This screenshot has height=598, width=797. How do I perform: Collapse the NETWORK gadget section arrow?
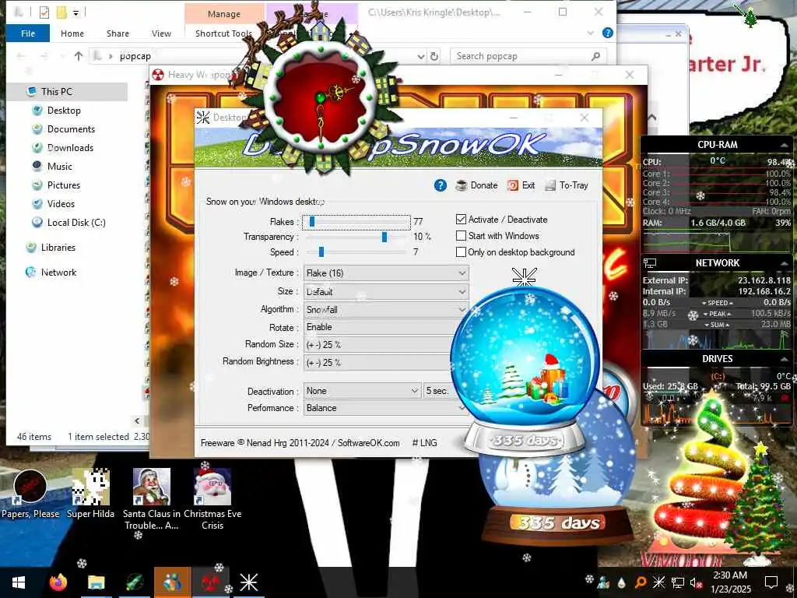pos(784,263)
